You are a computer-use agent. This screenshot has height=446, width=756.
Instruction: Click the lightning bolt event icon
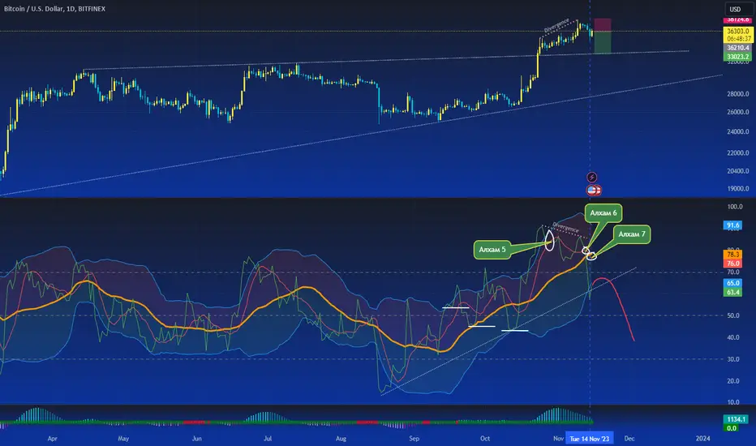click(591, 177)
